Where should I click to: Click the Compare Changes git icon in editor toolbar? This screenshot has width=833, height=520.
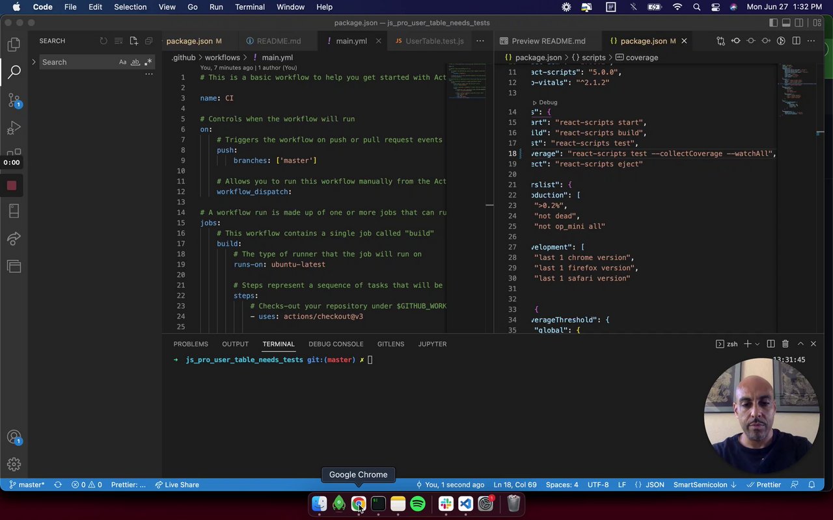coord(720,41)
